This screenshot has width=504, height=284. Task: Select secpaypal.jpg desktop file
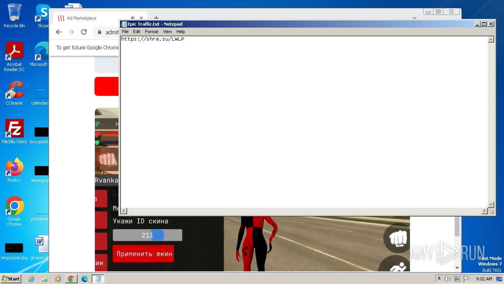click(x=14, y=251)
